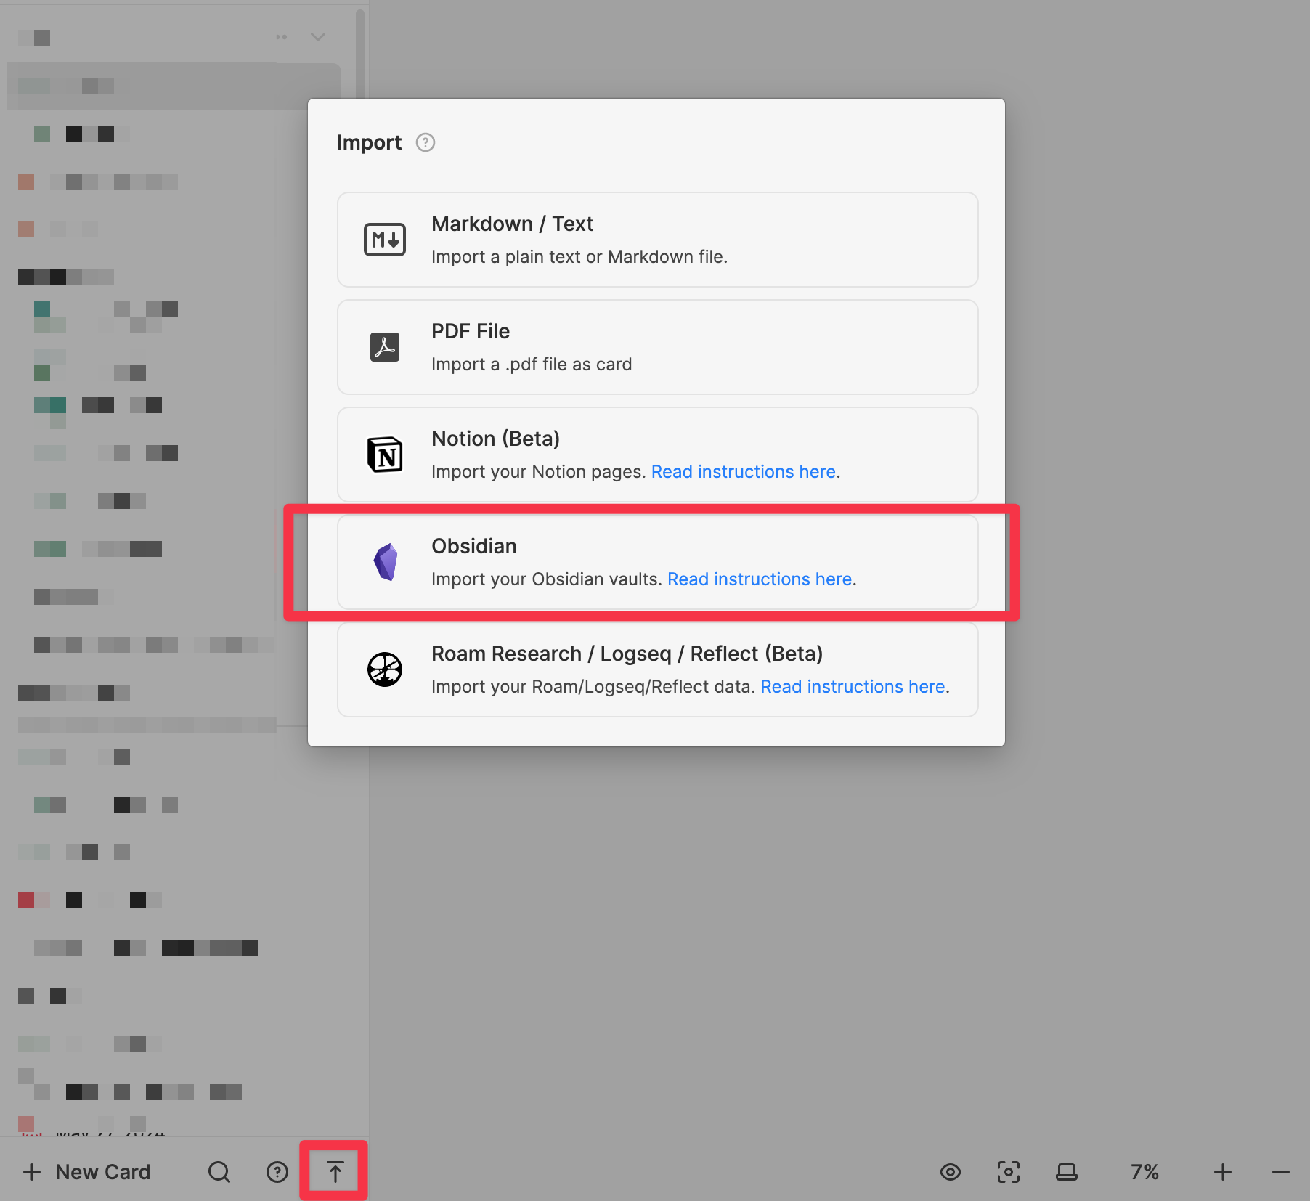
Task: Select Roam Research / Logseq / Reflect import
Action: [658, 669]
